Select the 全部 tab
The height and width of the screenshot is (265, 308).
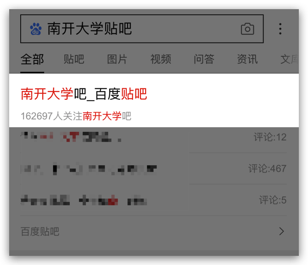[32, 59]
